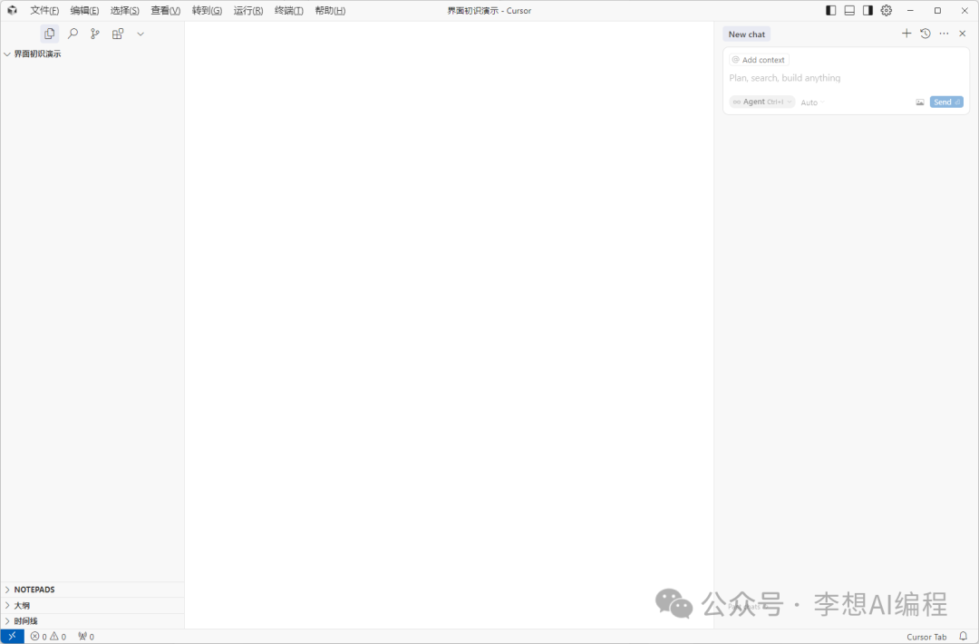The height and width of the screenshot is (644, 979).
Task: Show more sidebar views chevron
Action: pyautogui.click(x=141, y=34)
